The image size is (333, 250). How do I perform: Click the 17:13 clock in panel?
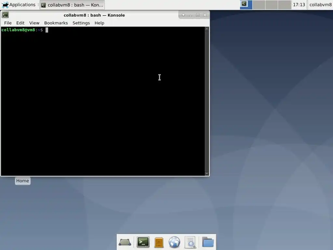pyautogui.click(x=299, y=5)
